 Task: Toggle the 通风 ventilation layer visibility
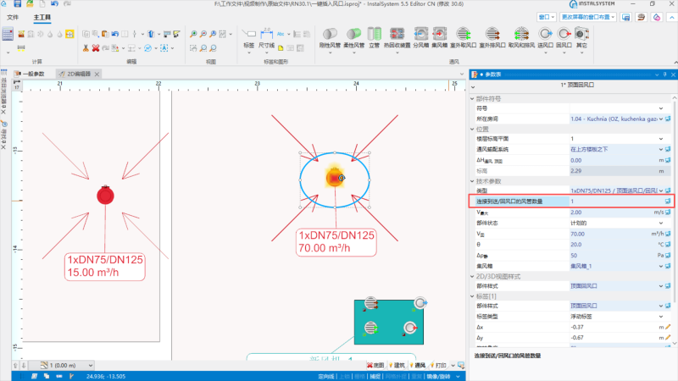418,366
